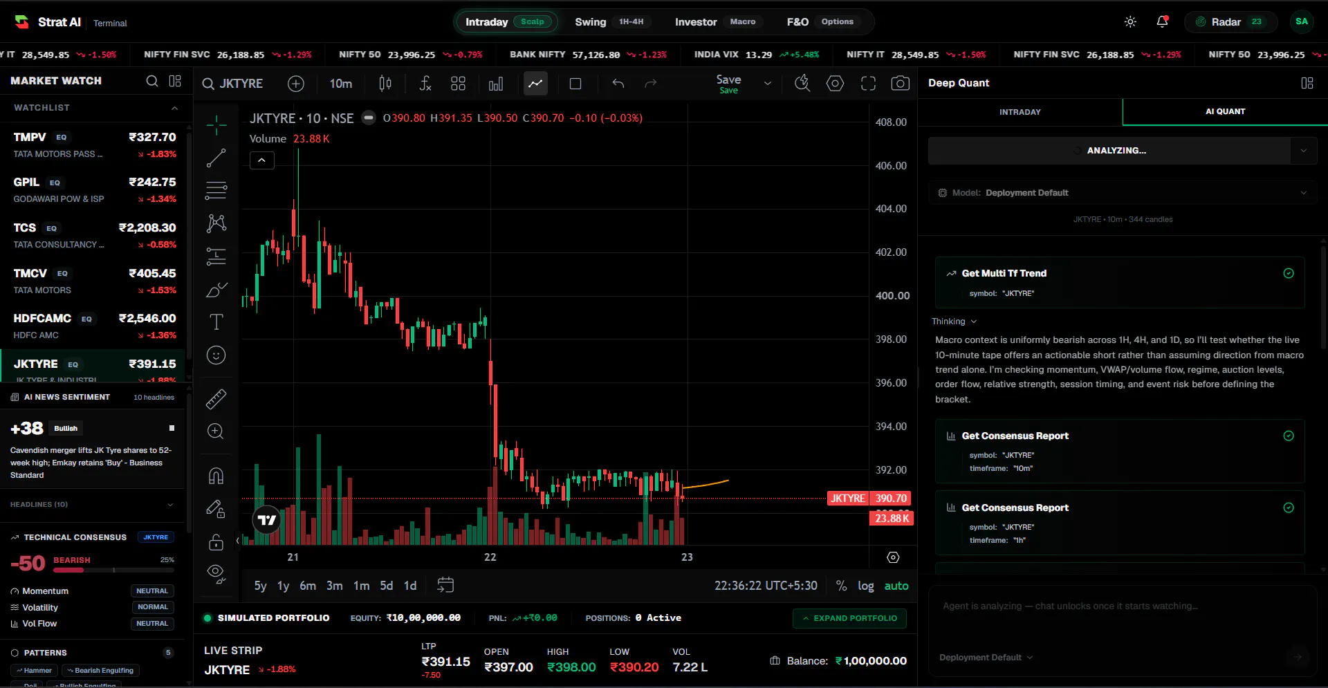The image size is (1328, 688).
Task: Toggle hide all drawings eye icon
Action: (216, 573)
